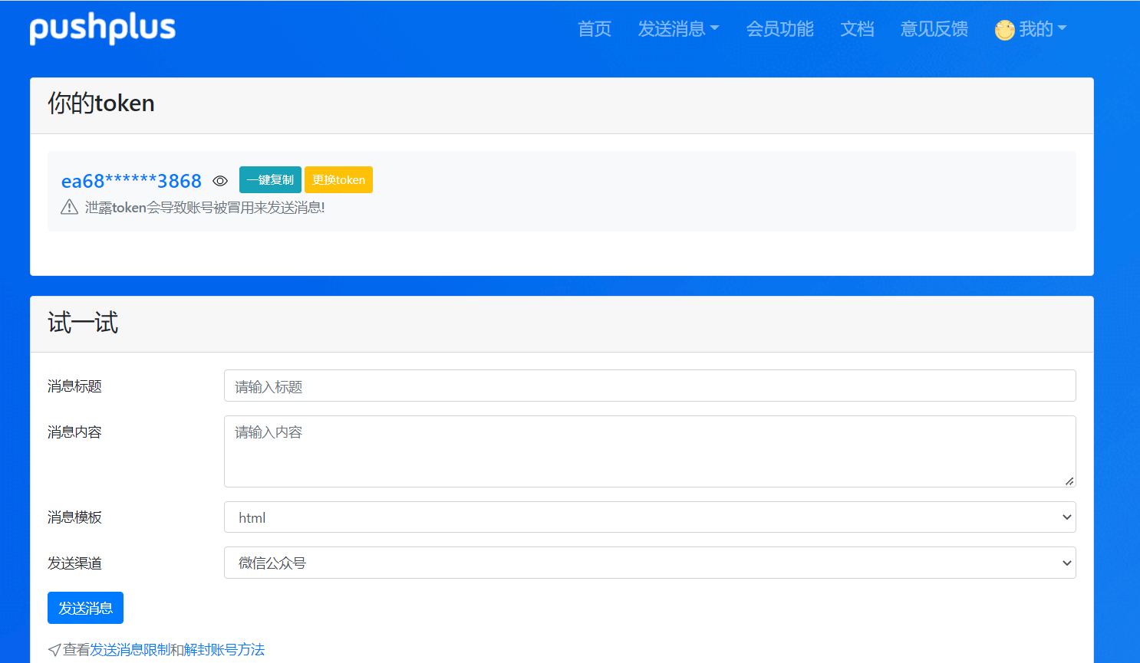Click the 泄露token warning text

tap(205, 208)
